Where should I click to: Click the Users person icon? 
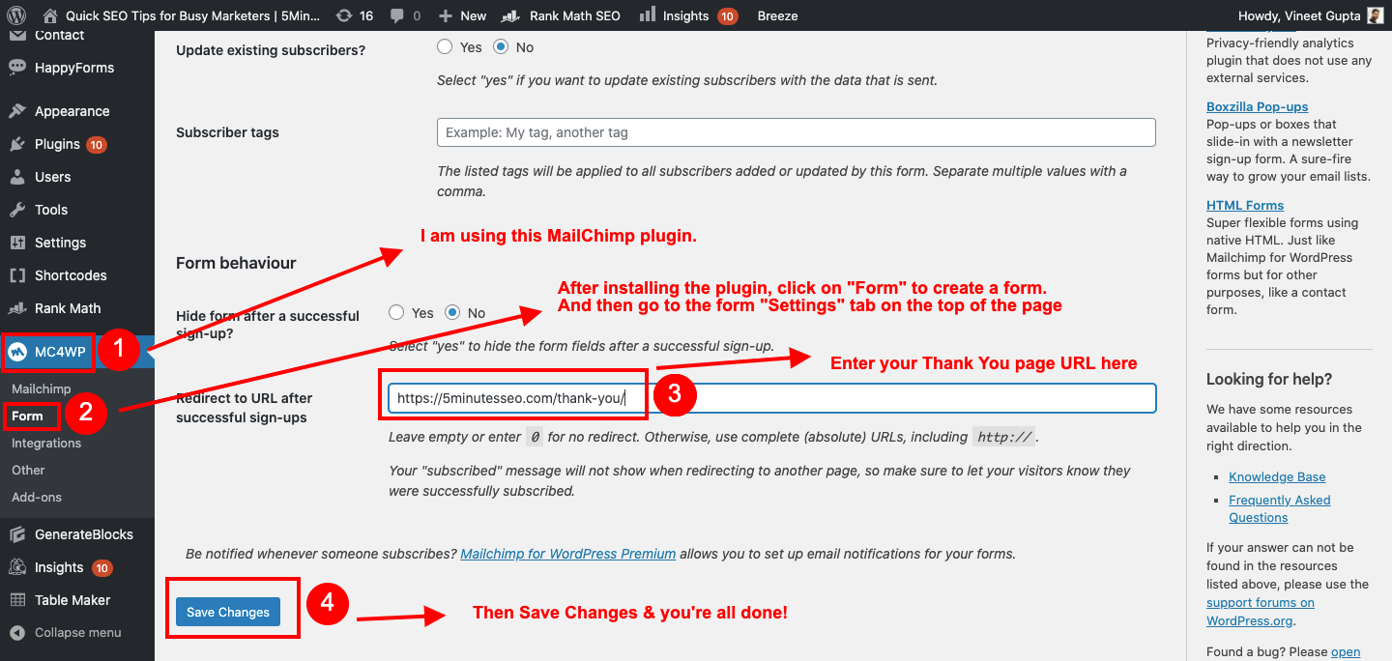(16, 177)
